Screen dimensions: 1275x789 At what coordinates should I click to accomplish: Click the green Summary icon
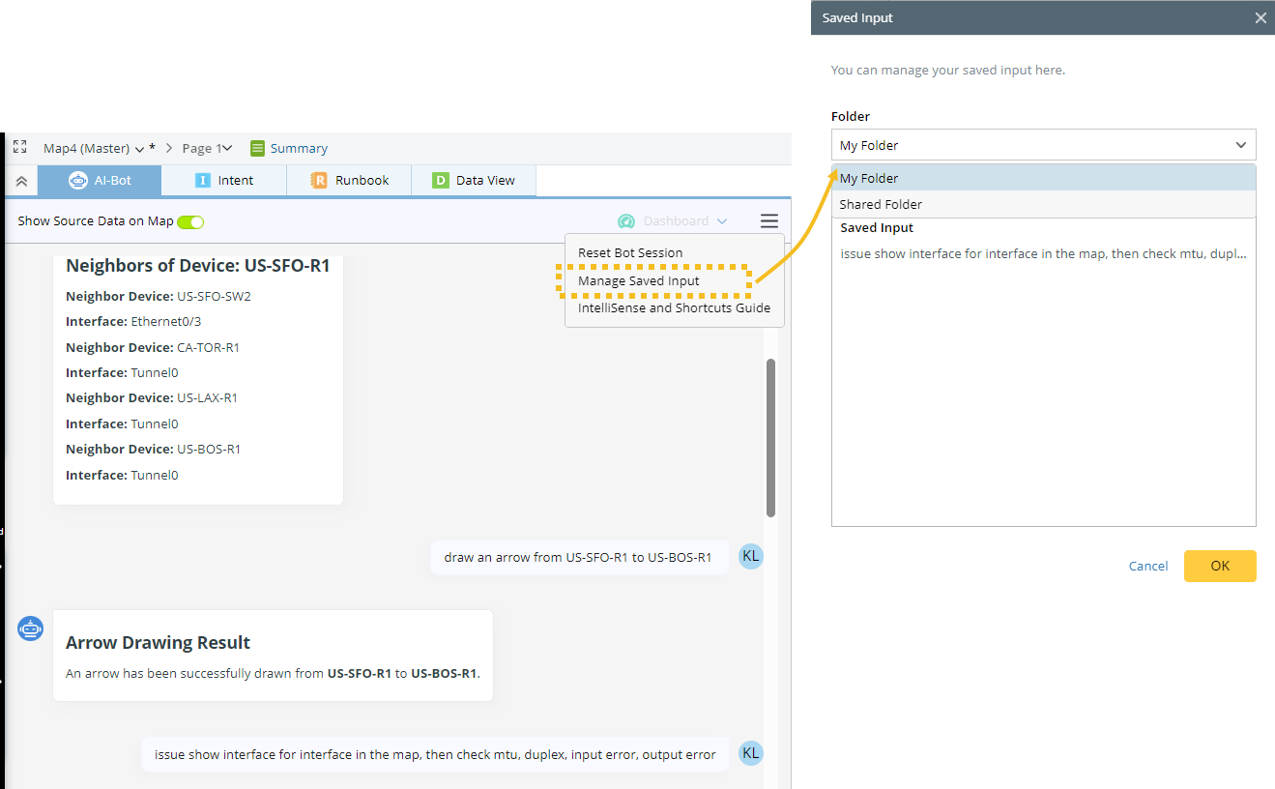point(257,148)
